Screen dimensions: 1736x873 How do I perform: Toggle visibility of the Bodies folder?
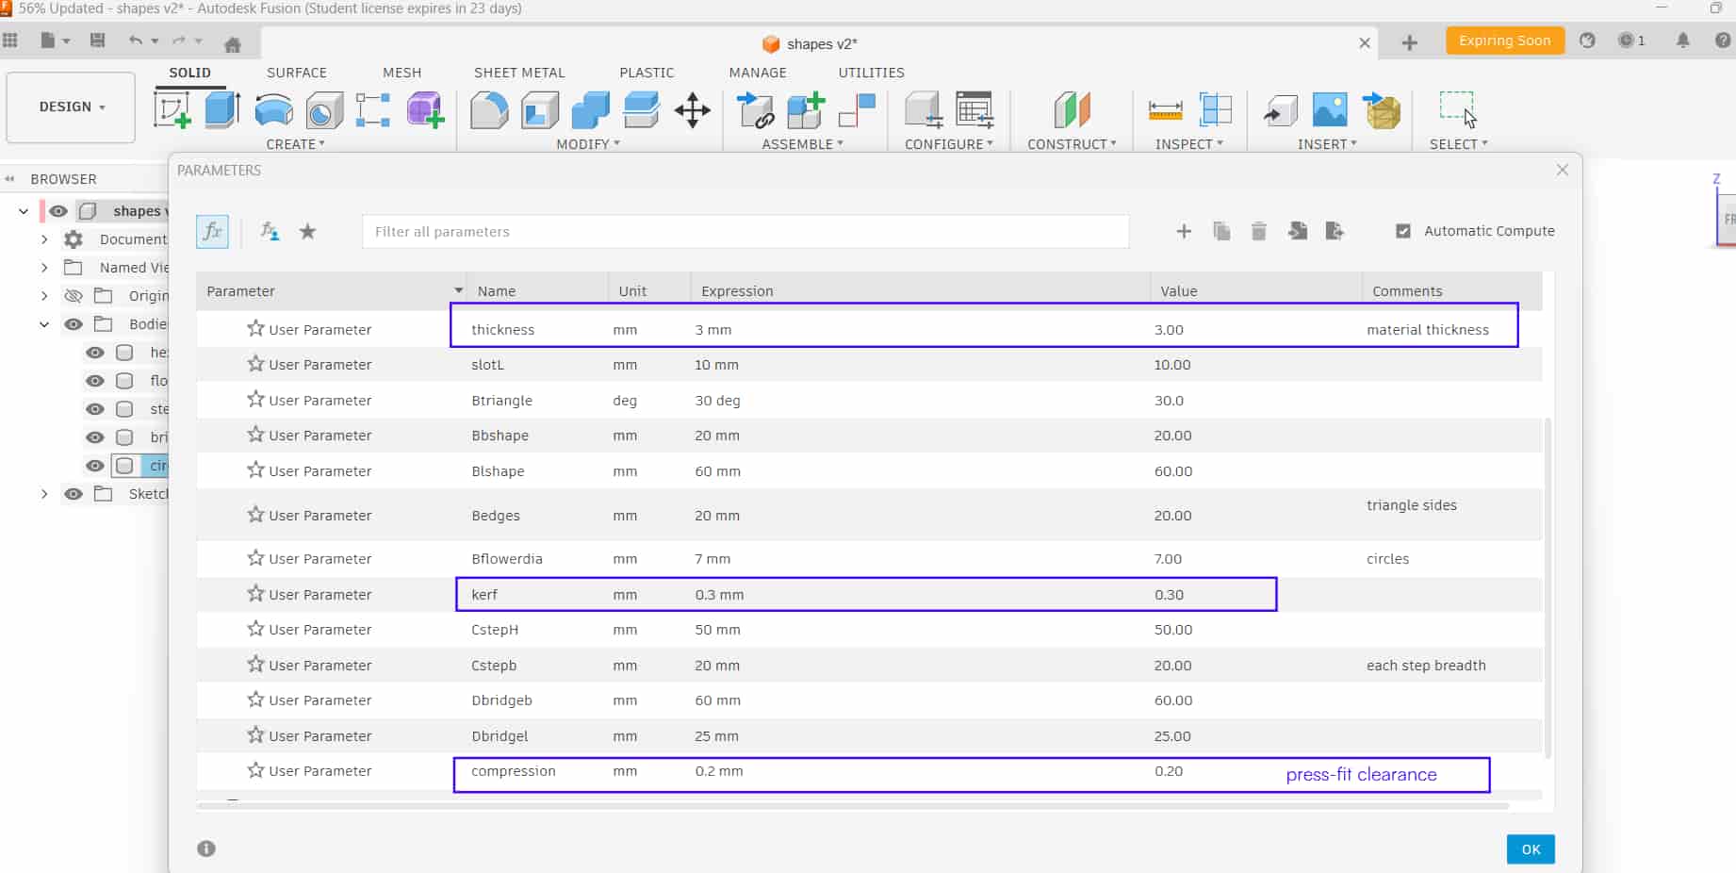click(74, 324)
